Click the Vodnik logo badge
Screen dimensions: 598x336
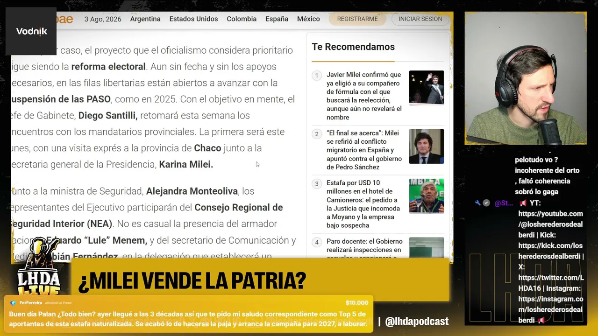click(31, 31)
